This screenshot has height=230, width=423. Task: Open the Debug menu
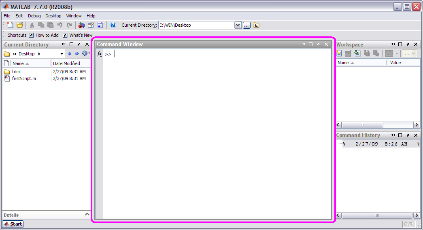point(34,16)
